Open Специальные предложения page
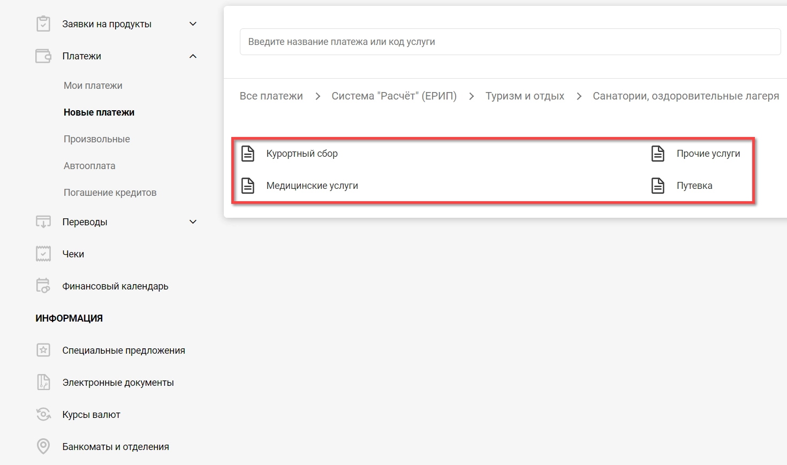 coord(124,350)
